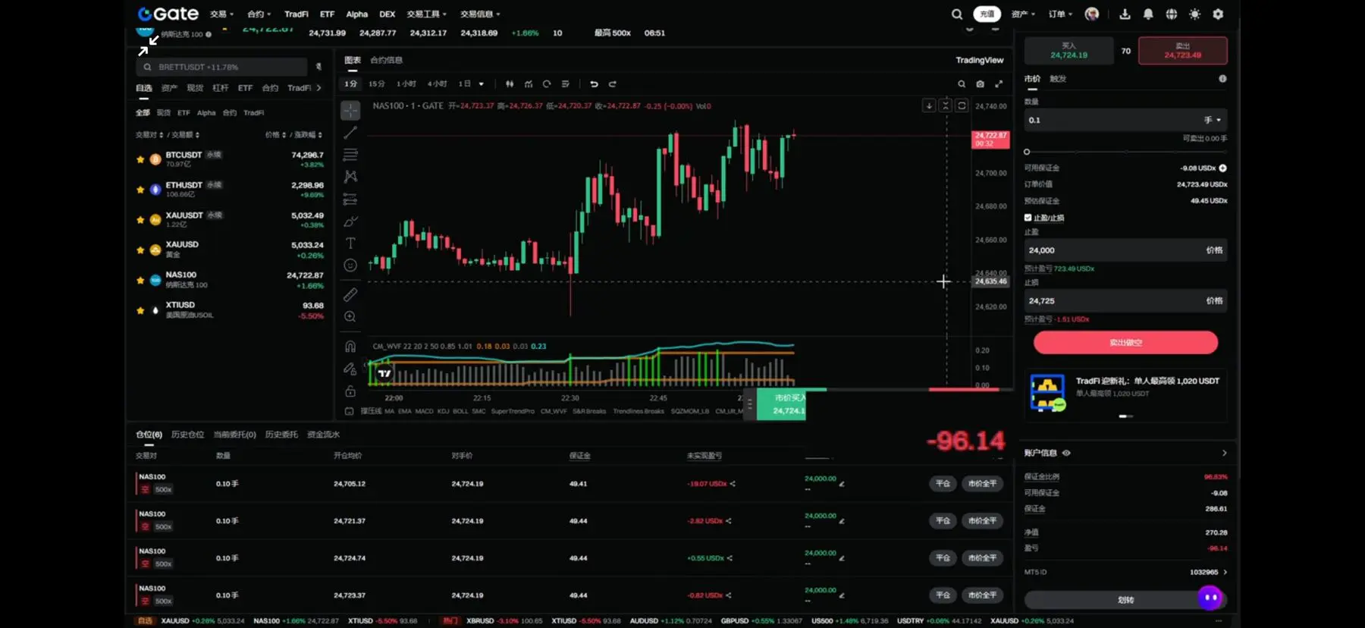The image size is (1365, 628).
Task: Remove XAUUSDT from favorites via star
Action: click(x=140, y=220)
